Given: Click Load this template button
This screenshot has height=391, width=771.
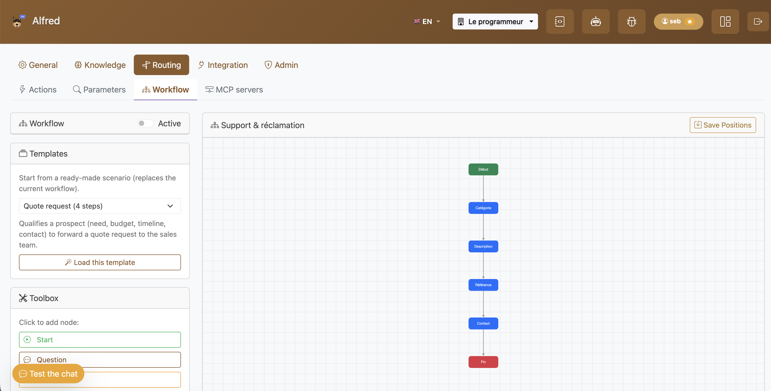Looking at the screenshot, I should point(100,262).
